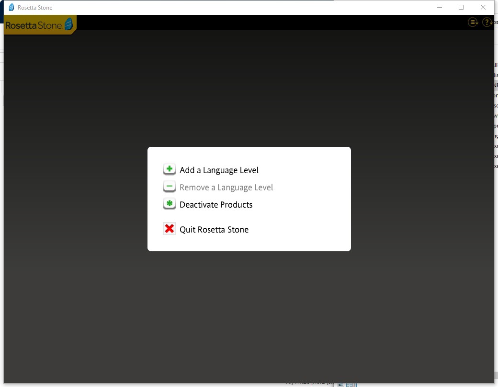Close the Rosetta Stone window
The height and width of the screenshot is (387, 498).
pos(483,7)
